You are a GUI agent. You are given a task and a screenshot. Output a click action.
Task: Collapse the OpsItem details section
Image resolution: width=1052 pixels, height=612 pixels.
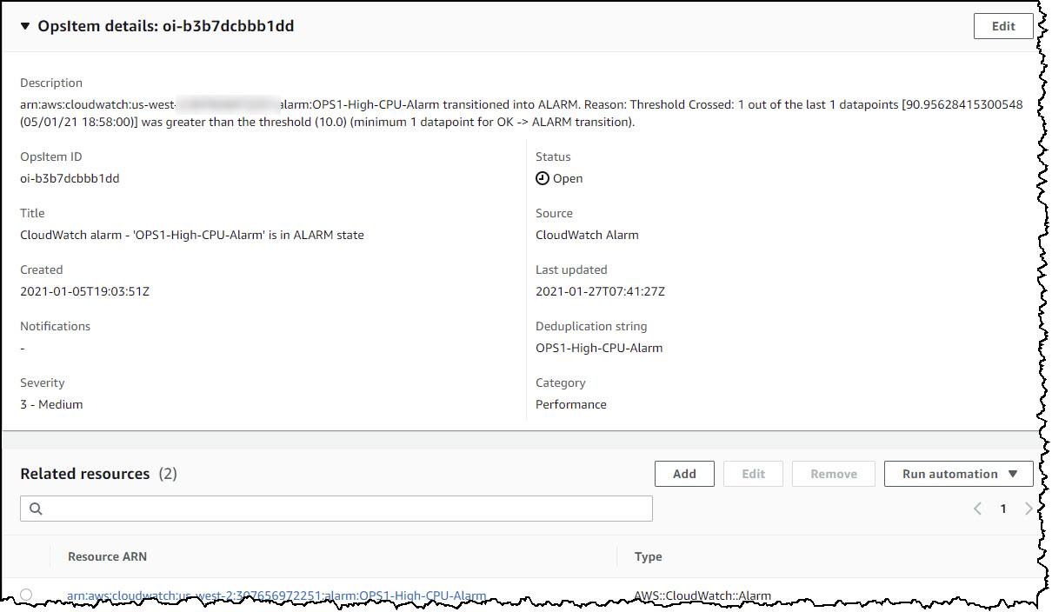pos(25,26)
